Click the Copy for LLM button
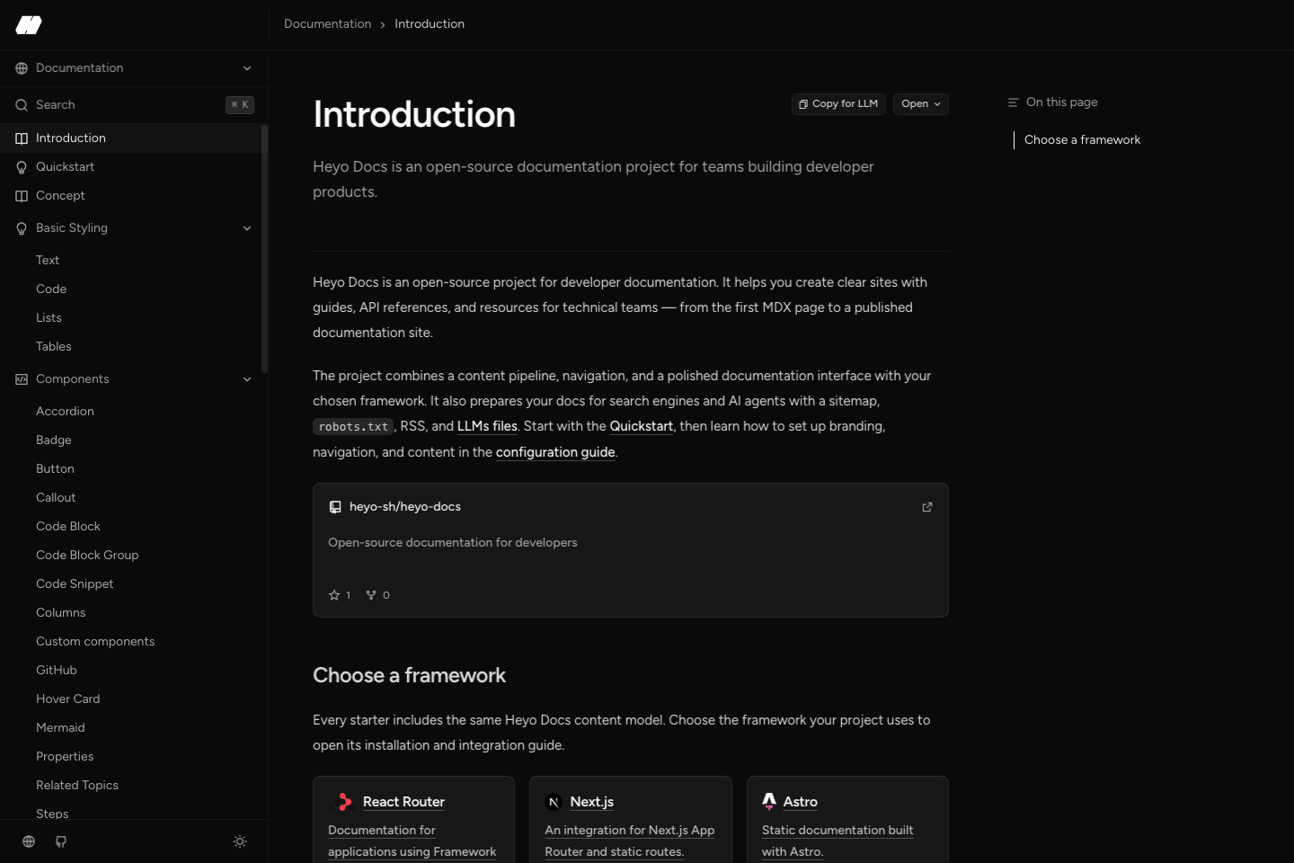1294x863 pixels. click(x=838, y=104)
